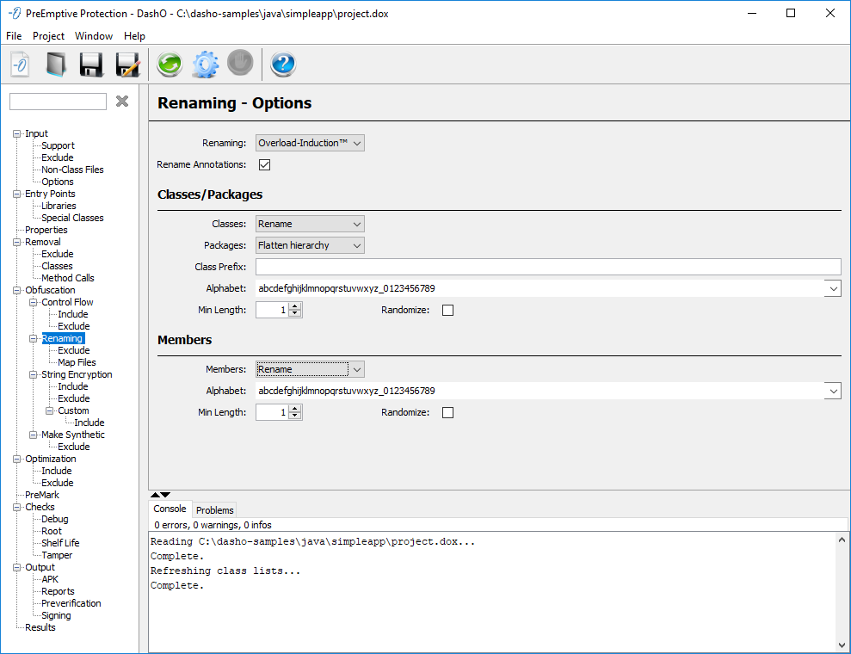Viewport: 851px width, 654px height.
Task: Select Map Files under Renaming
Action: [77, 362]
